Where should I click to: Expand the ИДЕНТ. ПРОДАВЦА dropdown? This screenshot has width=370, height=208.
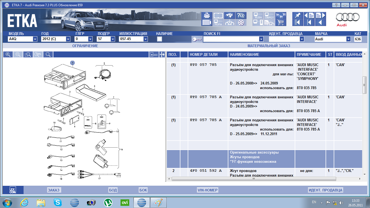pyautogui.click(x=302, y=39)
